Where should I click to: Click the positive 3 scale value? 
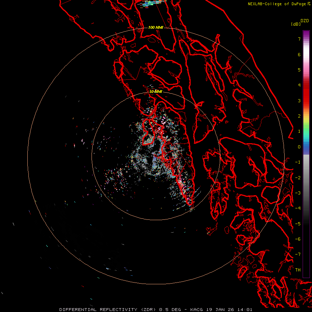pos(299,101)
